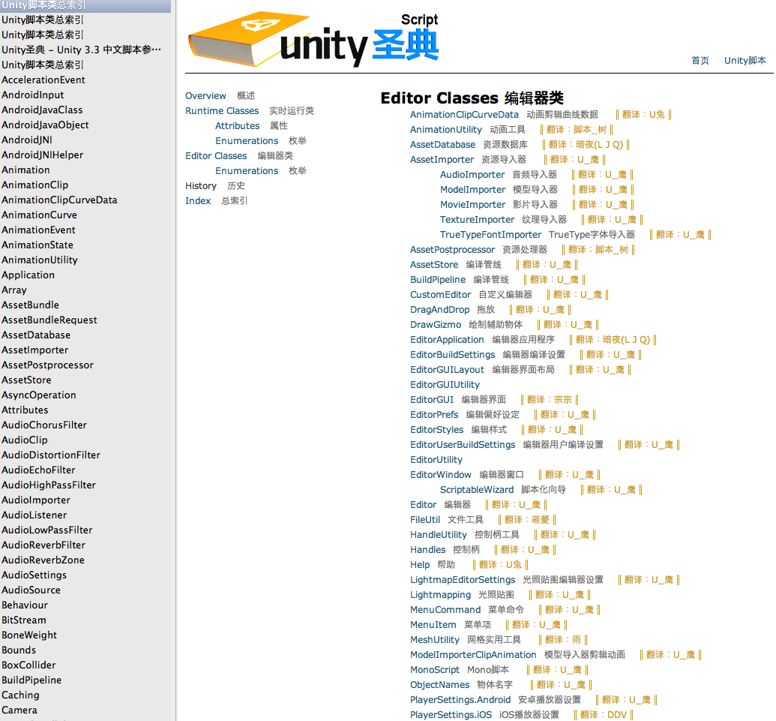Select 'Unity圣典 – Unity 3.3 中文脚本参…' in the sidebar
776x721 pixels.
pyautogui.click(x=81, y=50)
